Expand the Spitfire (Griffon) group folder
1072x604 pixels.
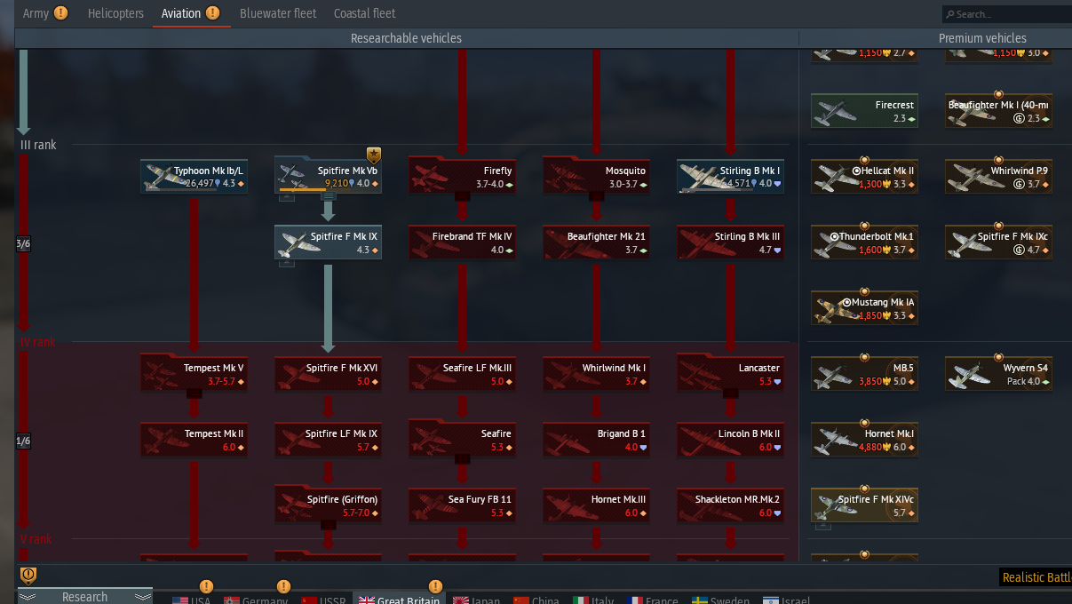[328, 525]
